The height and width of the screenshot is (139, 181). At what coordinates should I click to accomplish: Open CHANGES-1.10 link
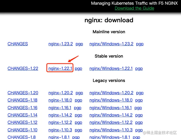point(22,130)
